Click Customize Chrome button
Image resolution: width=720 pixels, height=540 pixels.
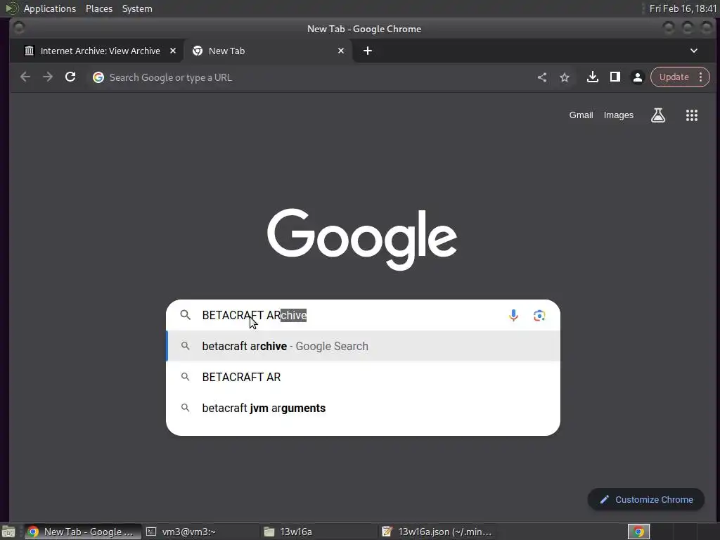645,500
